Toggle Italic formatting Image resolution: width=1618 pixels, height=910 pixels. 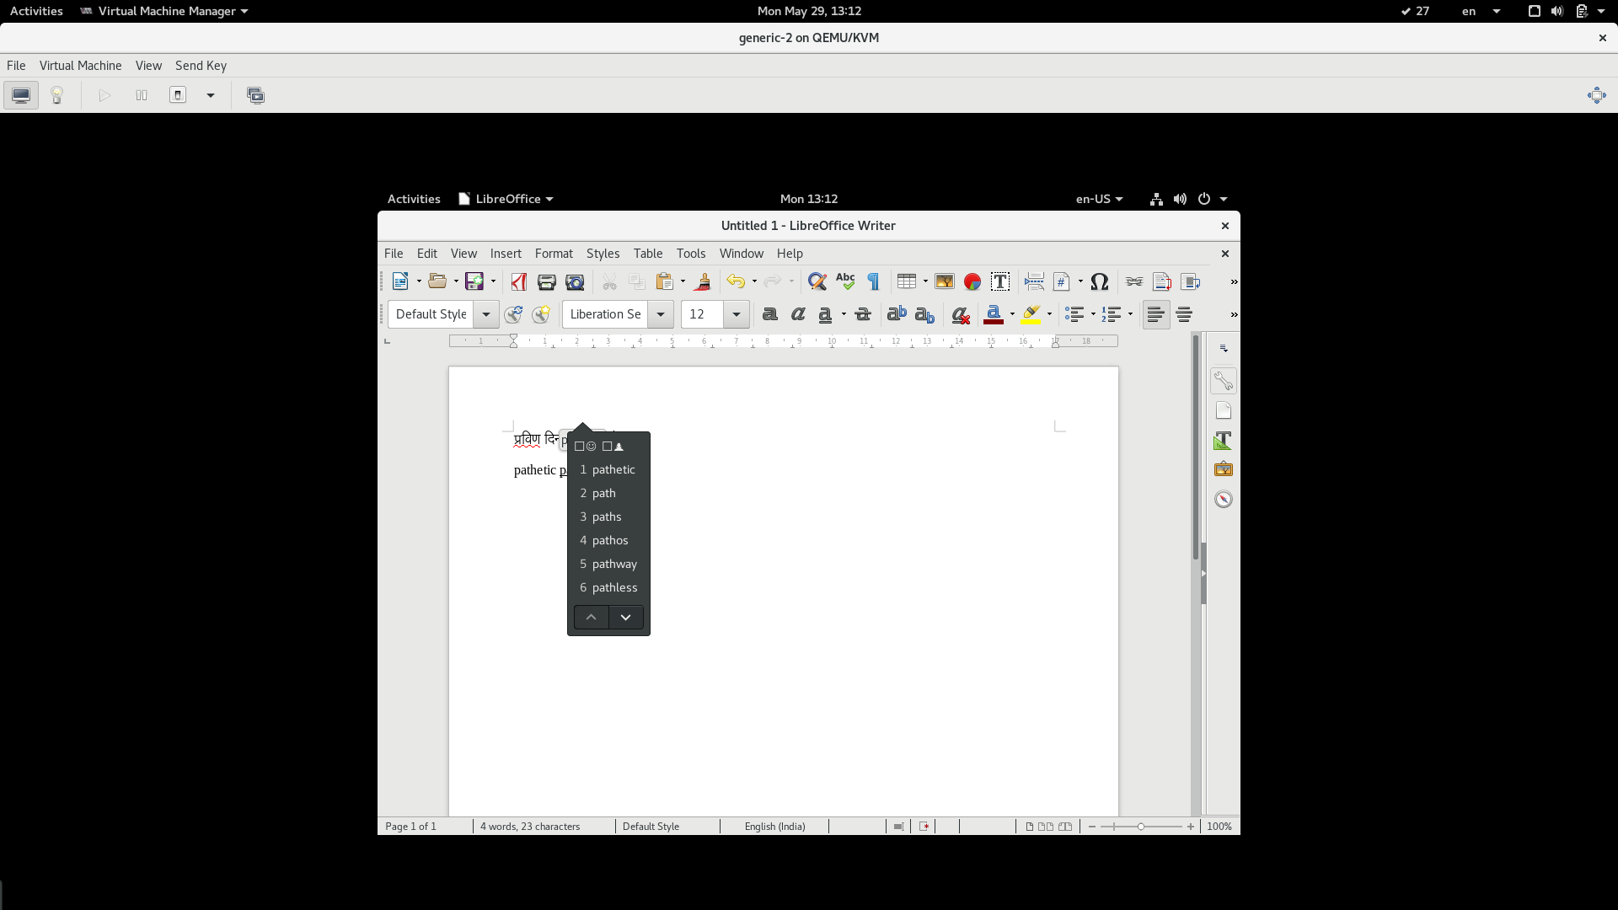(797, 314)
